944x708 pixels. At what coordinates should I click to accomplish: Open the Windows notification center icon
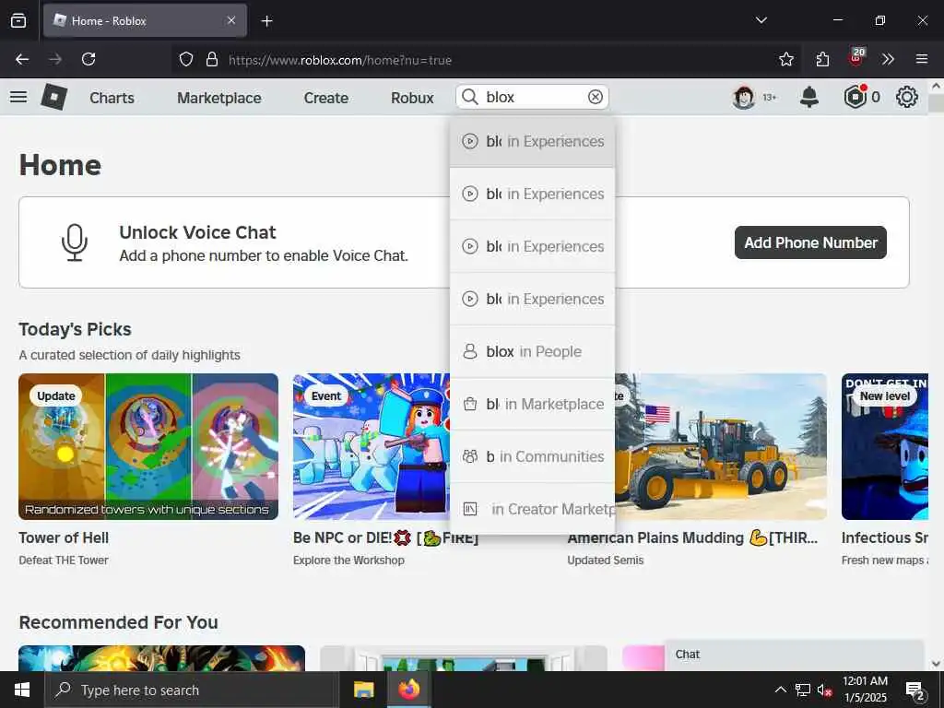coord(914,690)
